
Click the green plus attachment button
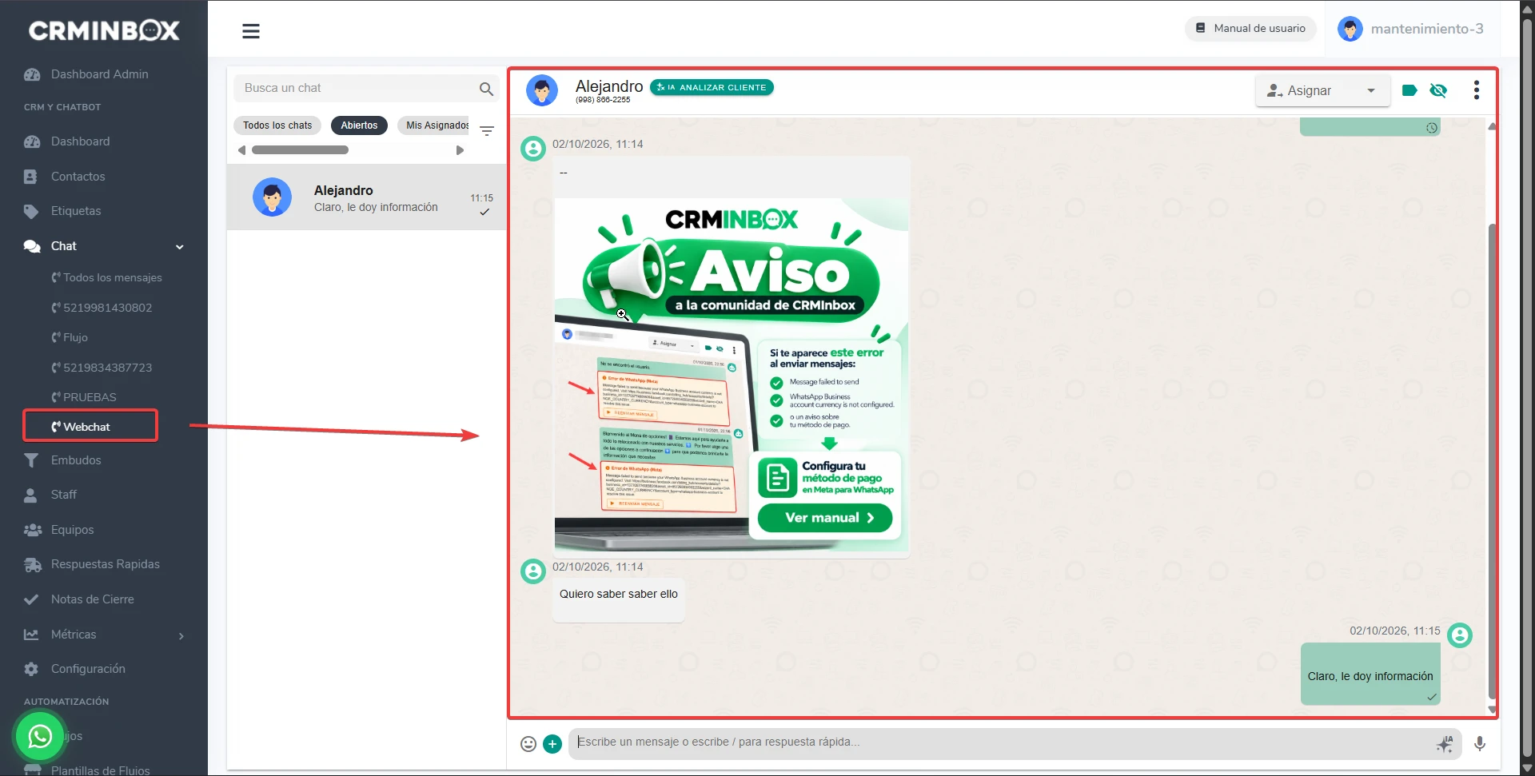(552, 744)
